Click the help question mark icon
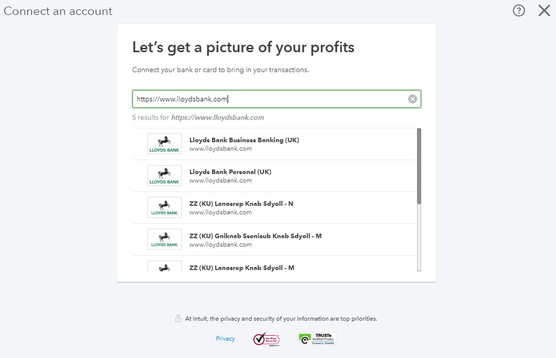Image resolution: width=556 pixels, height=358 pixels. (x=519, y=11)
